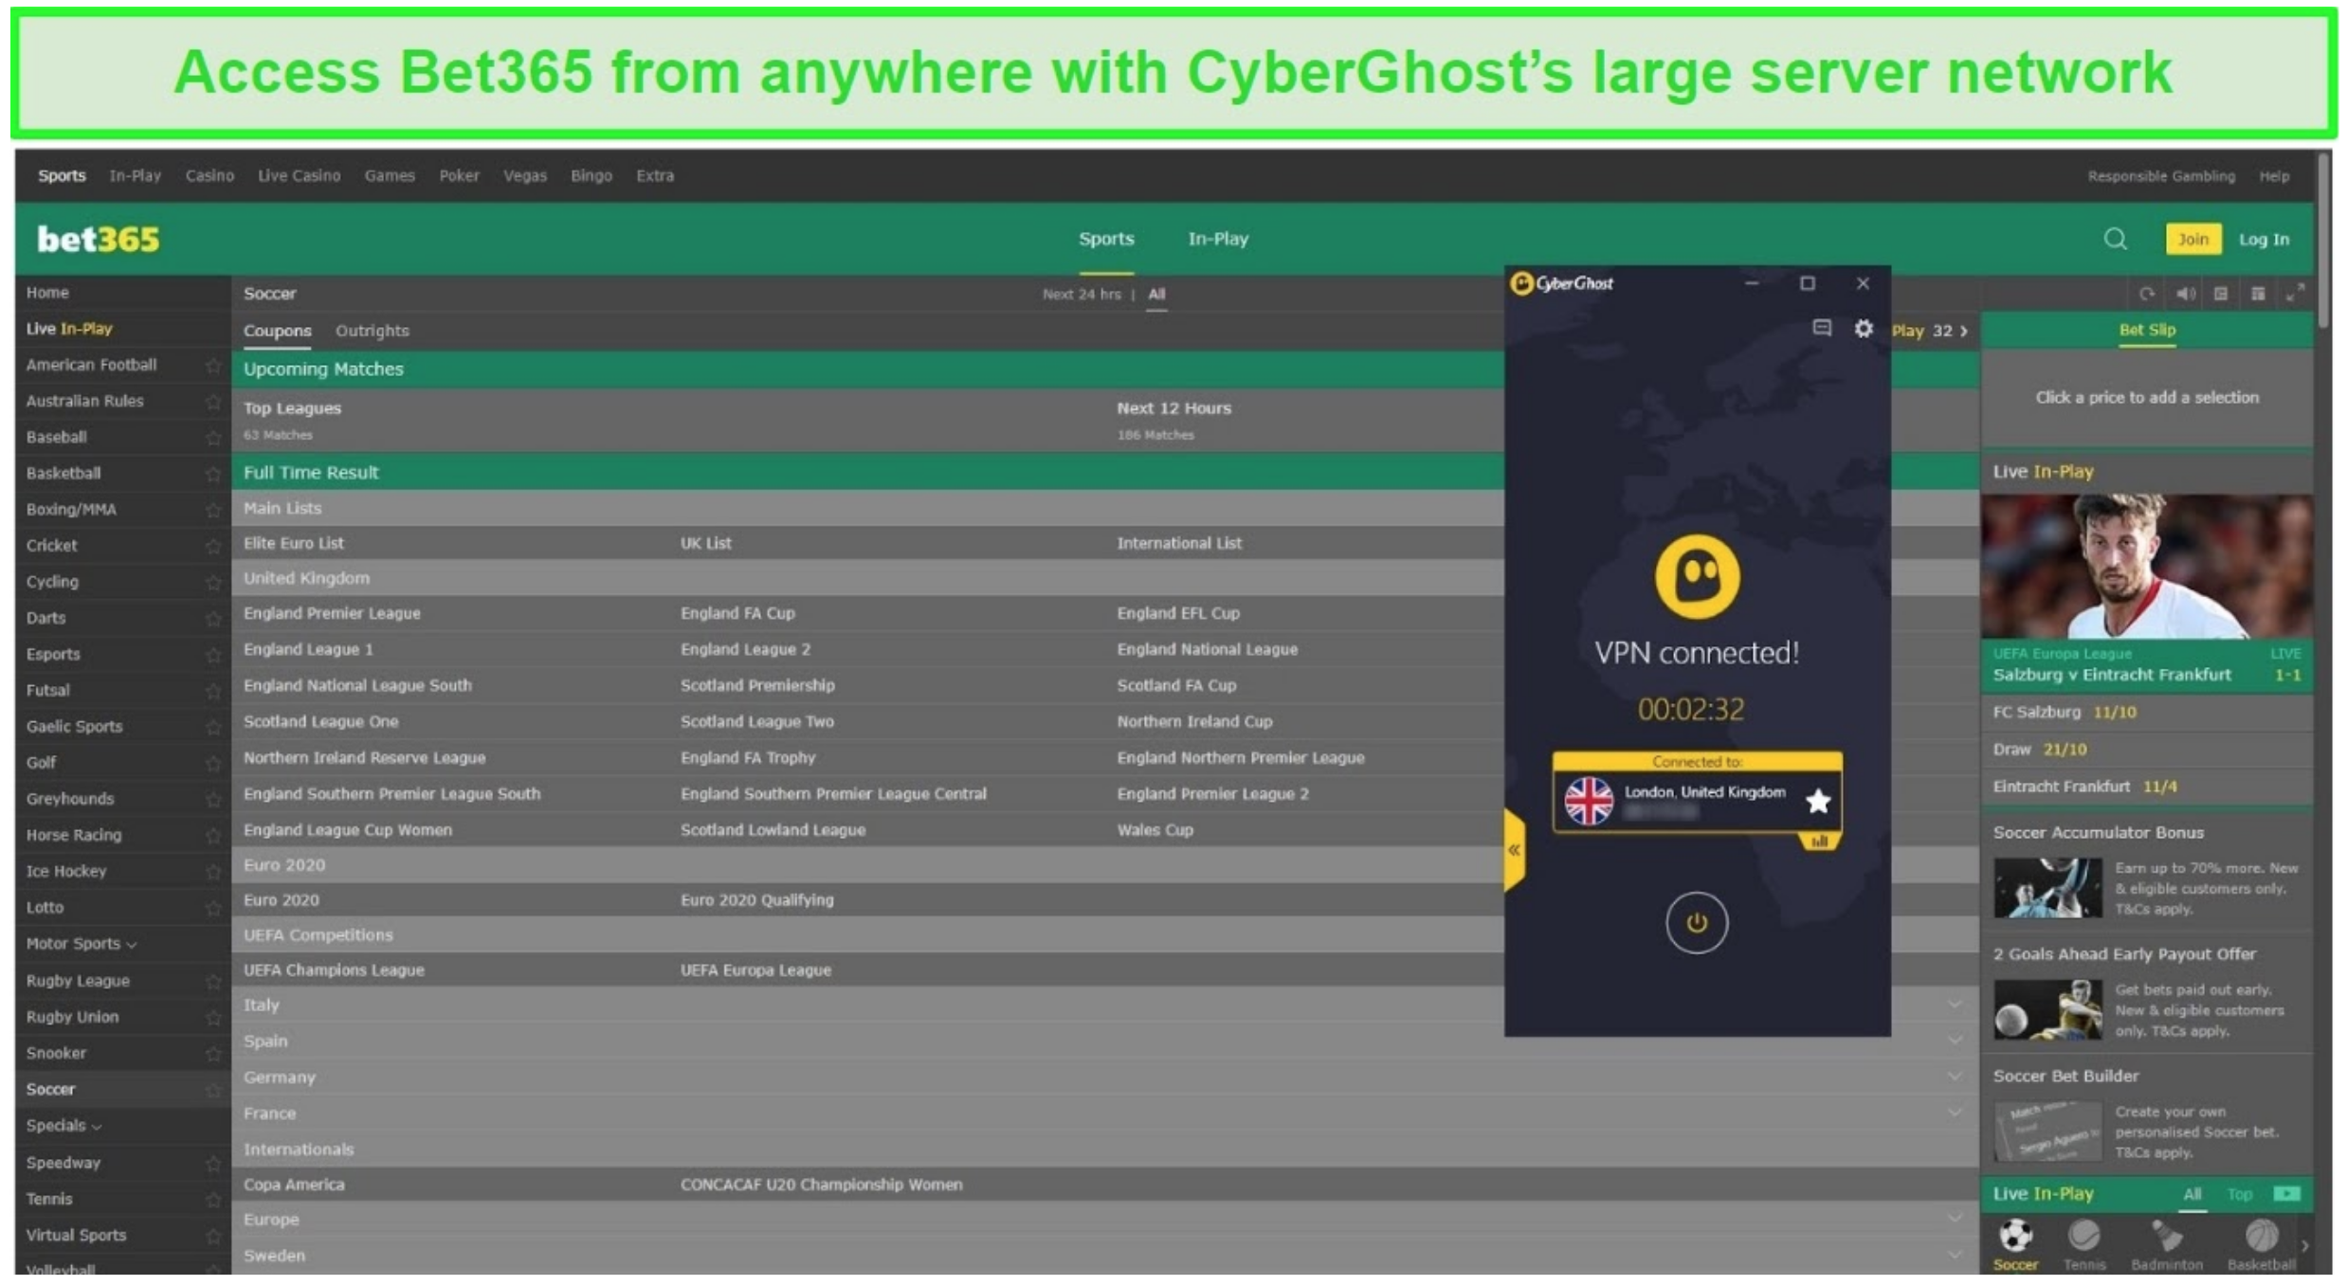The width and height of the screenshot is (2347, 1285).
Task: Click Draw odds 21/10
Action: pos(2064,750)
